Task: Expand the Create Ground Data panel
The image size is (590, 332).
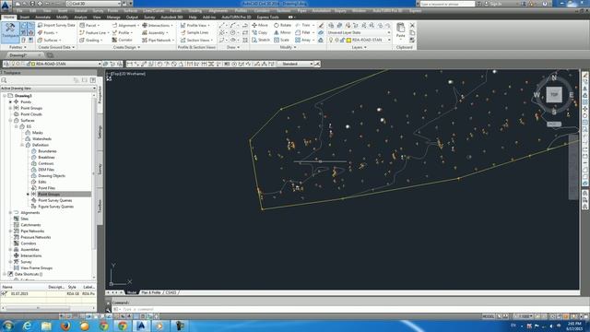Action: [x=56, y=47]
